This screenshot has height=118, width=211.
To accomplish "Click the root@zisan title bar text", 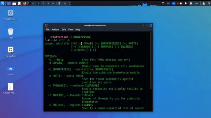I will click(x=95, y=26).
